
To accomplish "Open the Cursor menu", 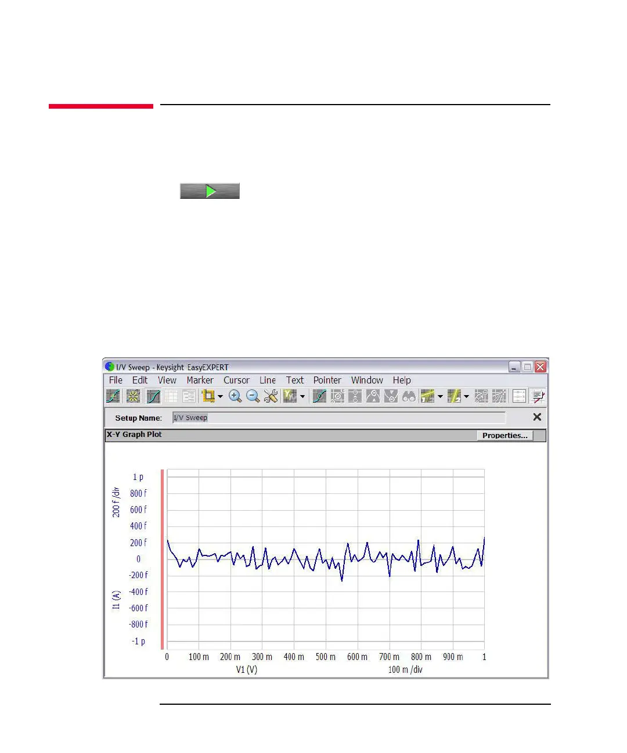I will (236, 380).
